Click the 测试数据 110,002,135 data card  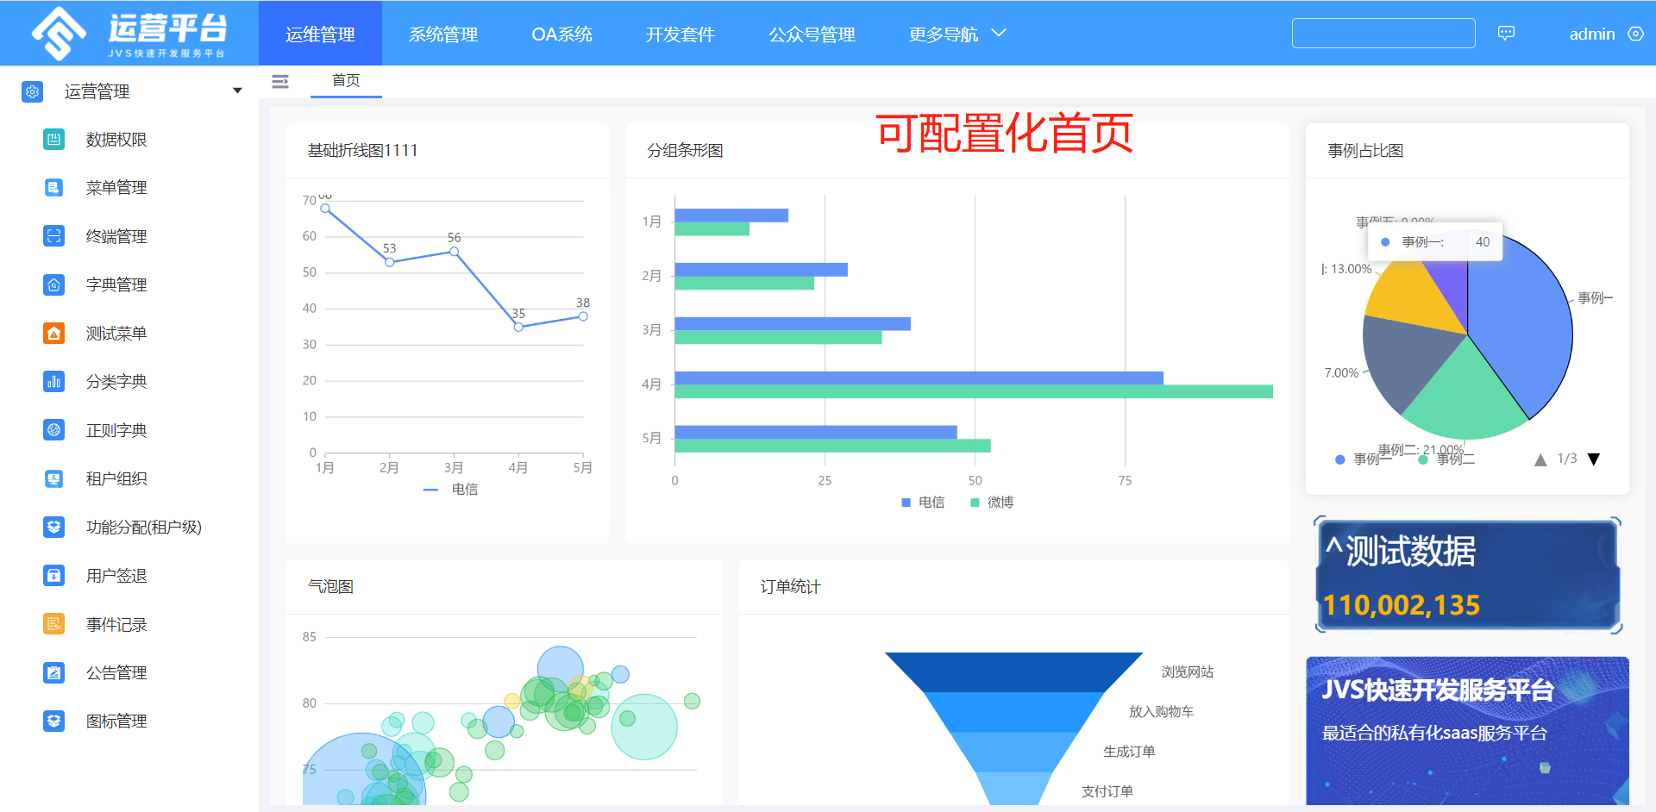click(1467, 575)
